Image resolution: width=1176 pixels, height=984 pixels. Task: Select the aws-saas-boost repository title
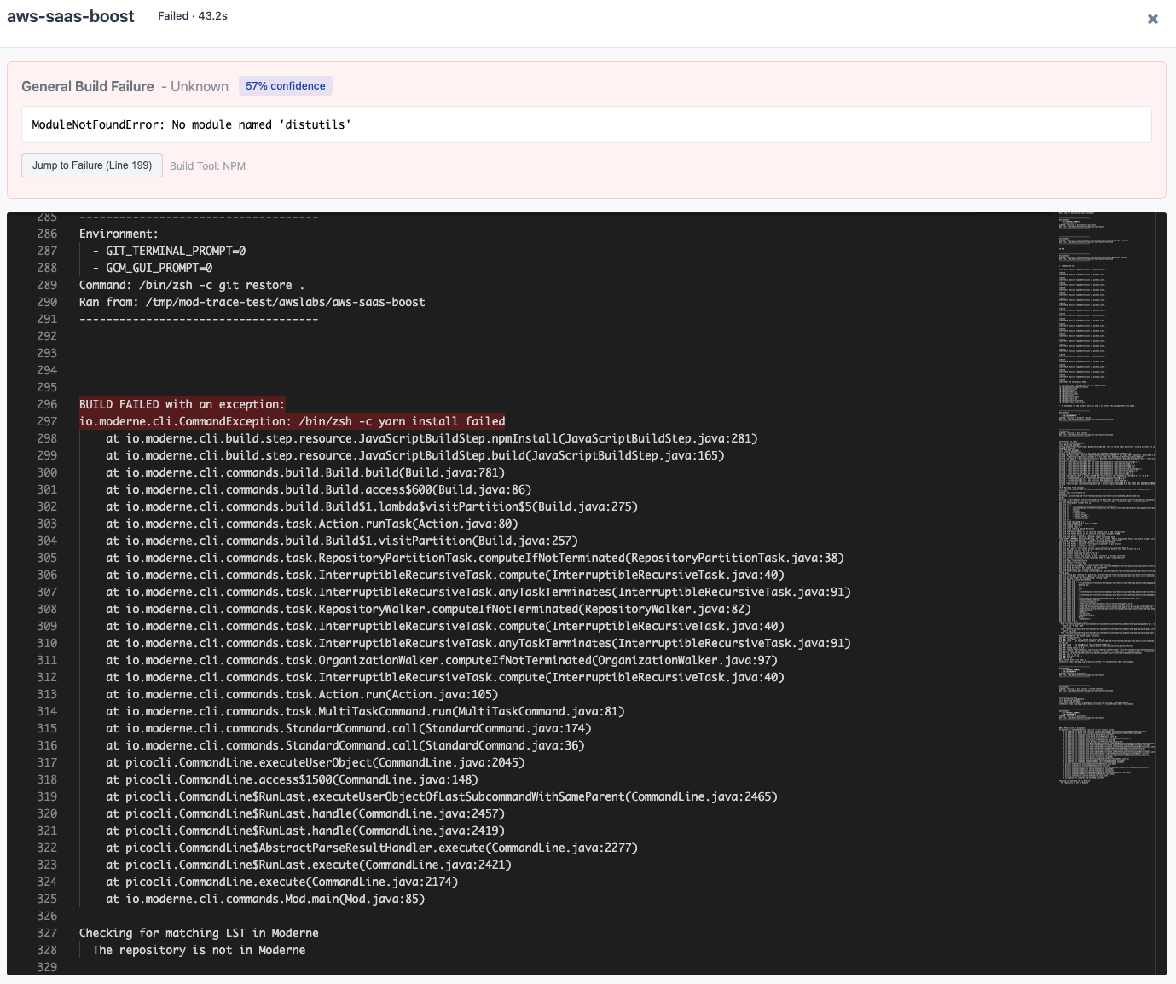(70, 16)
